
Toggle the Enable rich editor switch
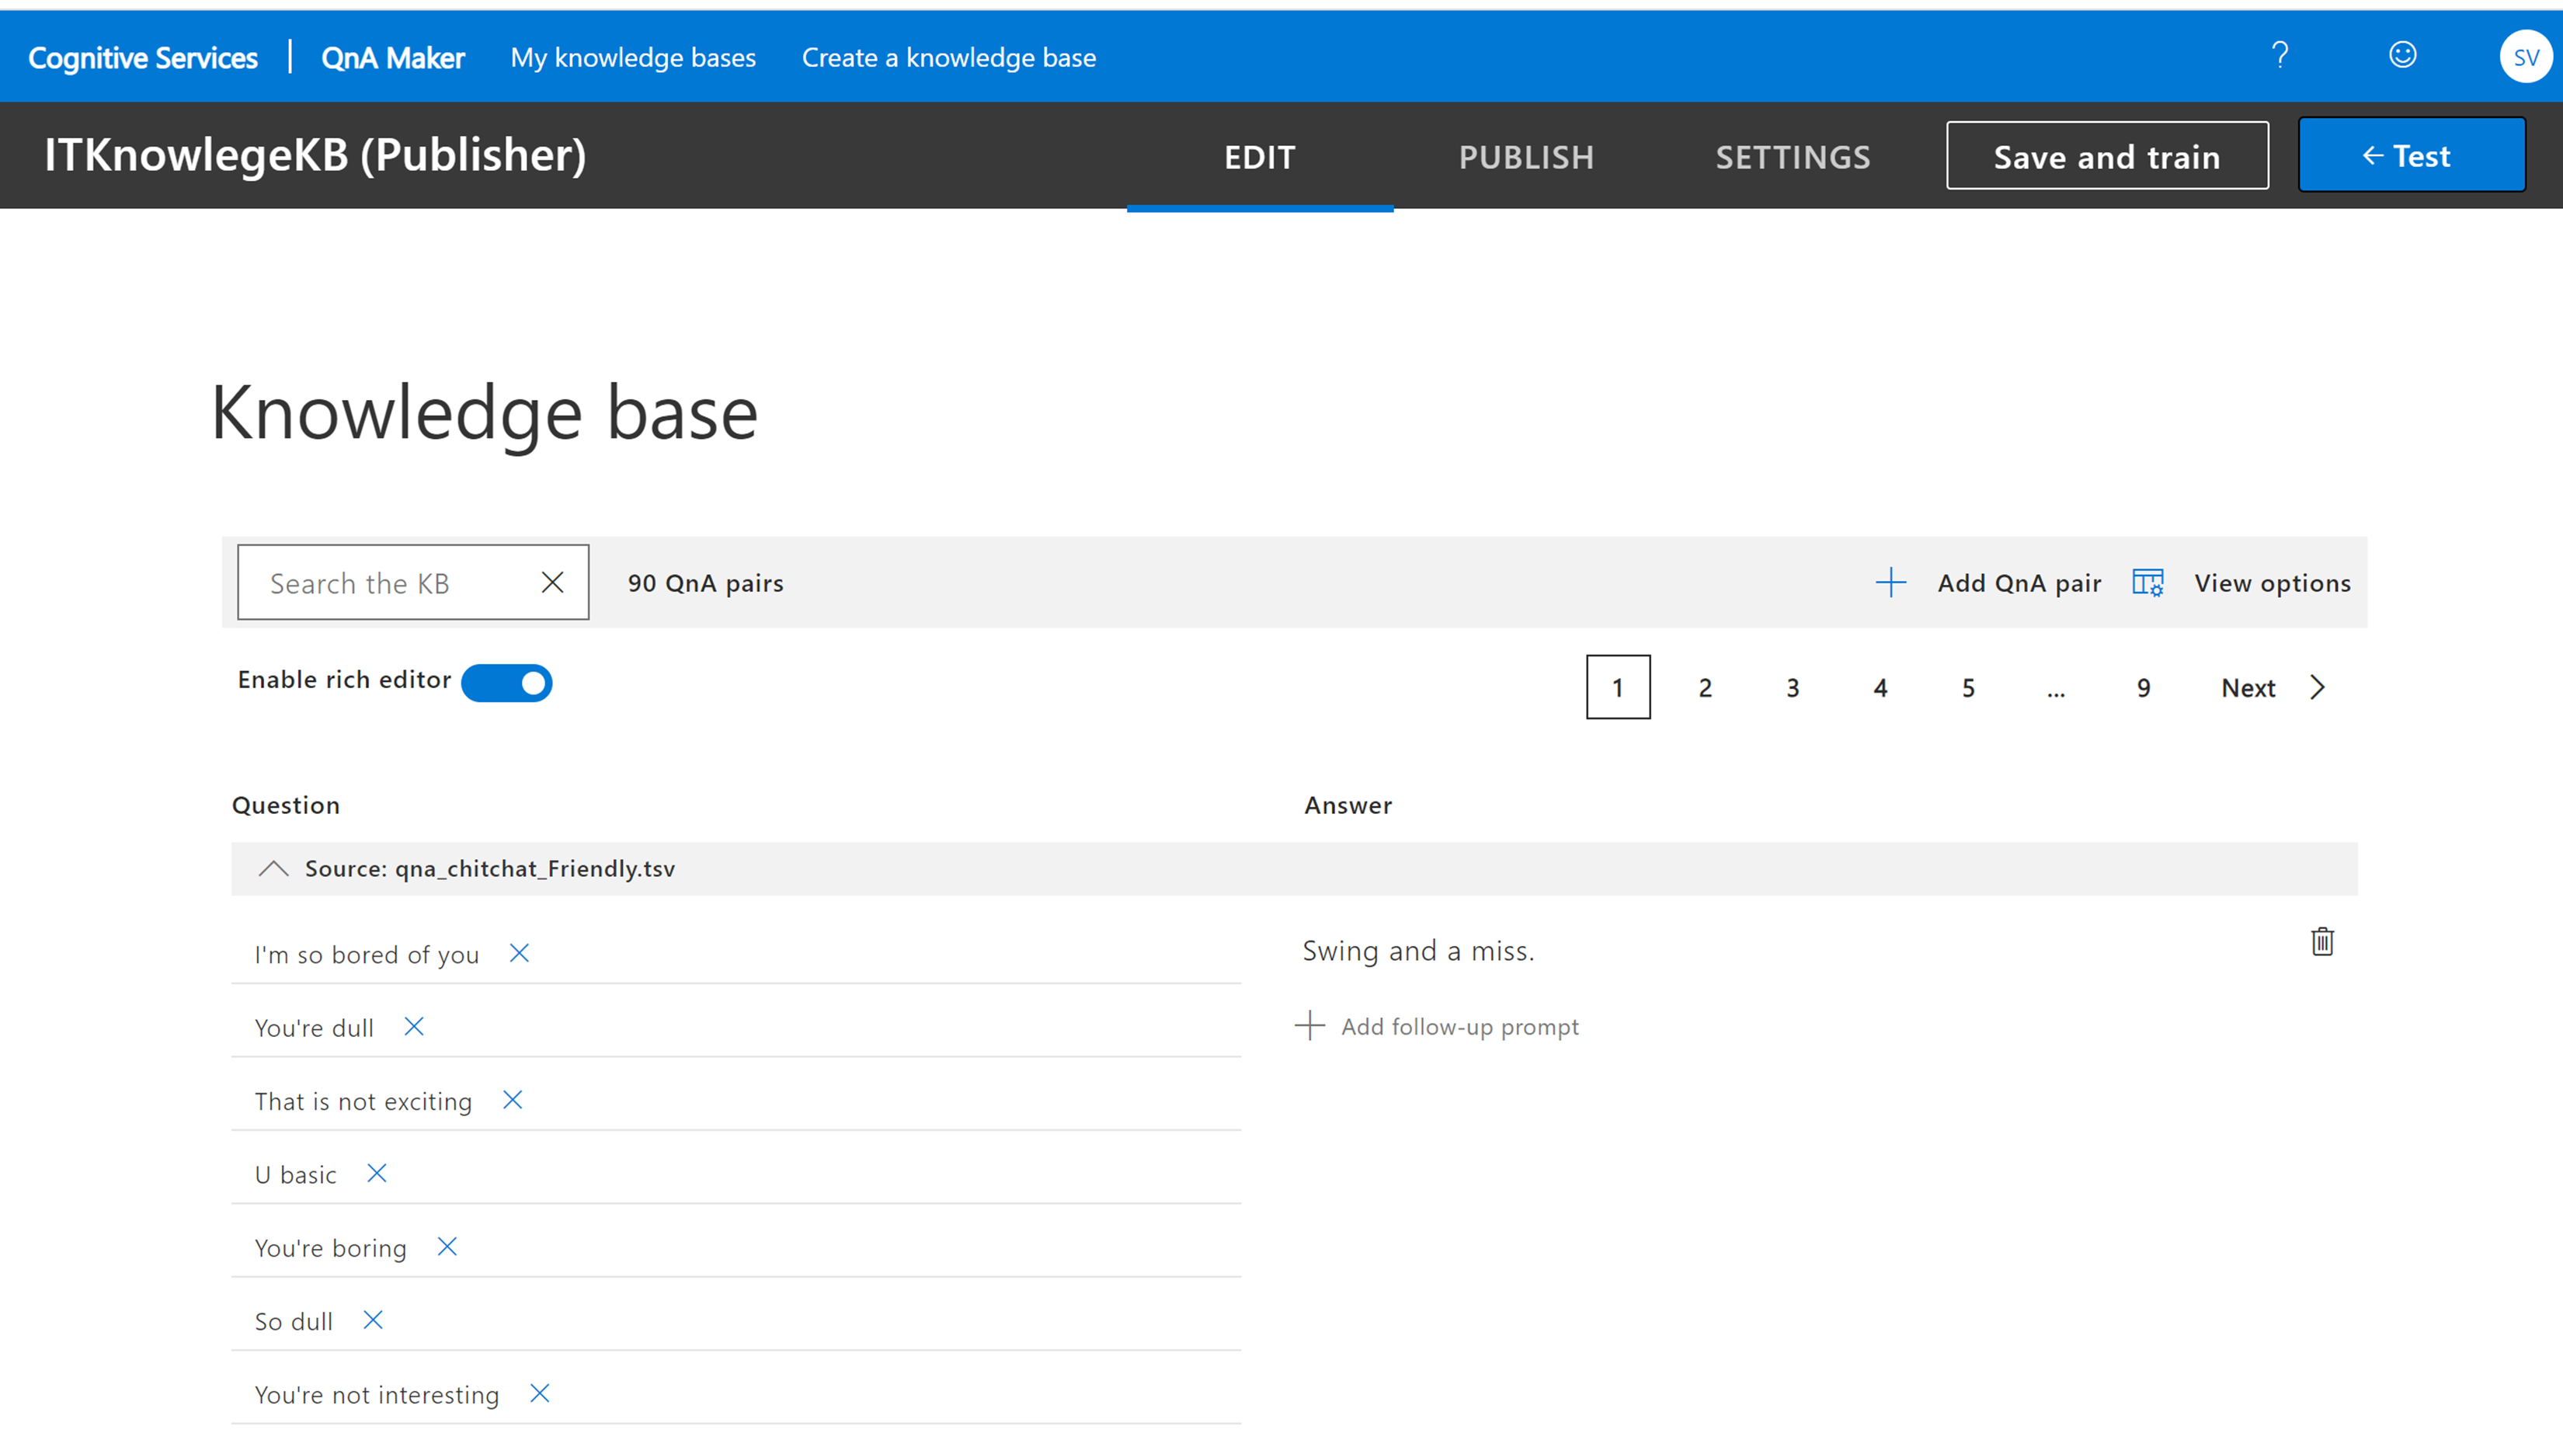point(507,683)
